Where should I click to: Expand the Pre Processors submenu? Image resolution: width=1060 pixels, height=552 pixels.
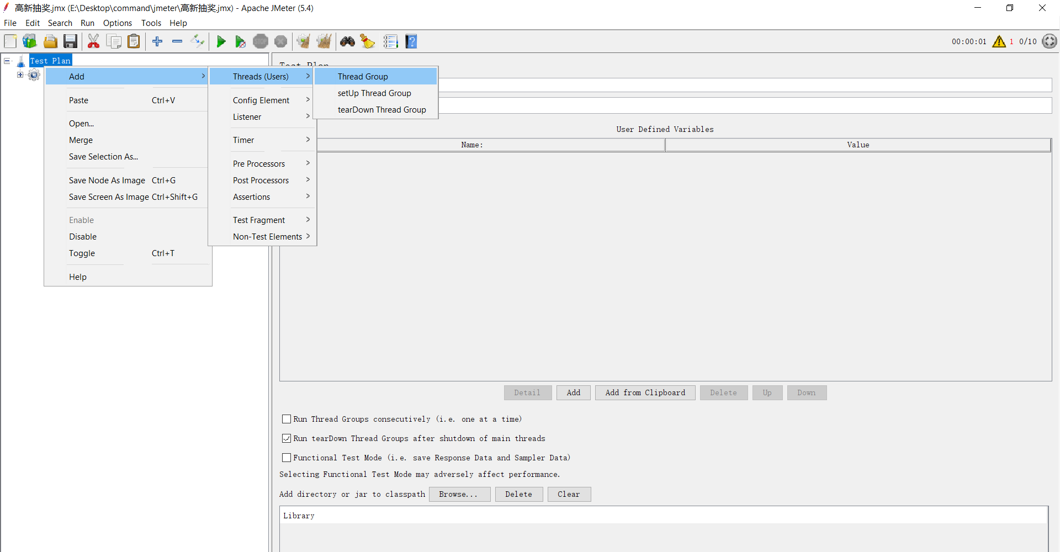click(x=262, y=164)
